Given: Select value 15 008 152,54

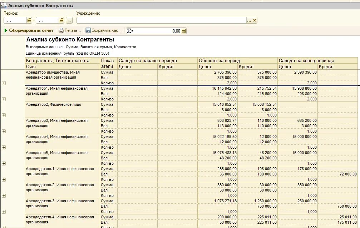Looking at the screenshot, I should coord(264,104).
